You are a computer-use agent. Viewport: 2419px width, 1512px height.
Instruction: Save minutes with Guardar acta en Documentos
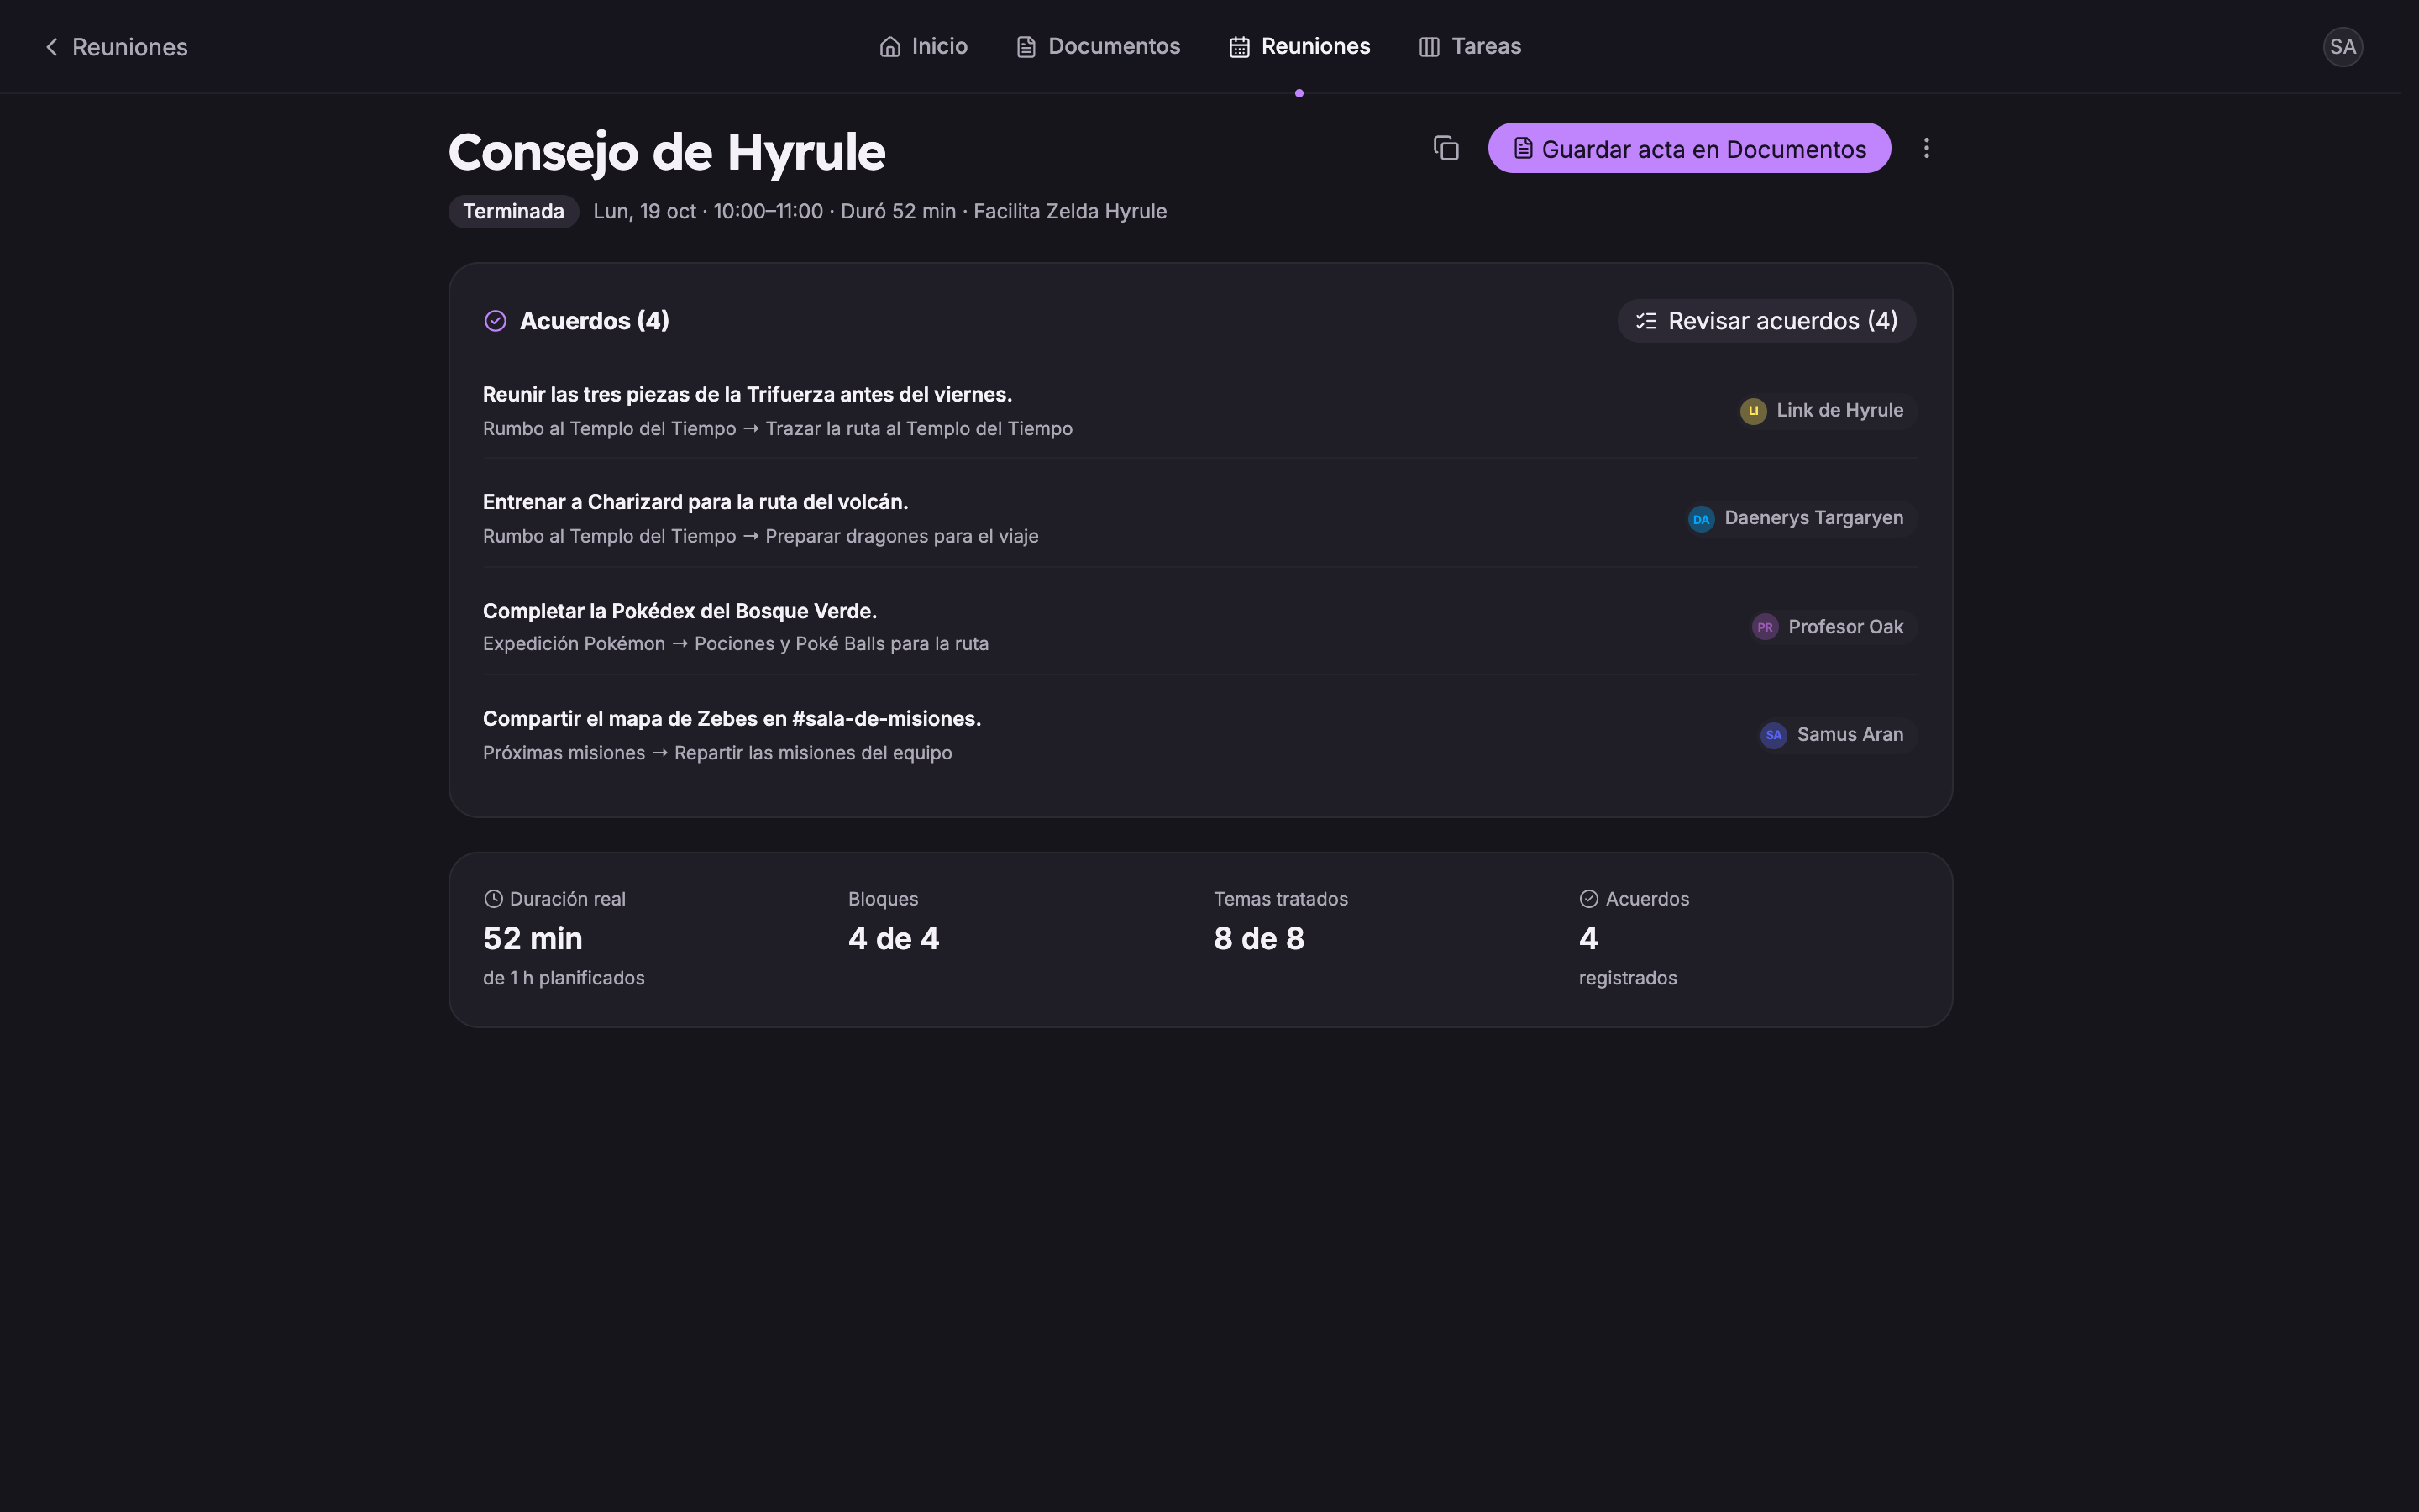pos(1688,148)
